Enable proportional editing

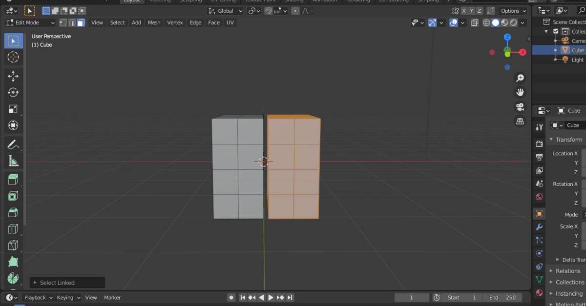[x=295, y=11]
